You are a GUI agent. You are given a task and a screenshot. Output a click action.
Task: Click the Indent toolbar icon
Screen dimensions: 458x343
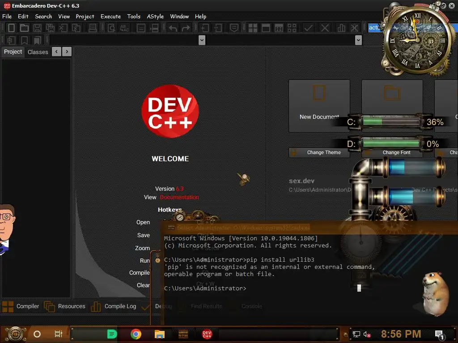(205, 28)
